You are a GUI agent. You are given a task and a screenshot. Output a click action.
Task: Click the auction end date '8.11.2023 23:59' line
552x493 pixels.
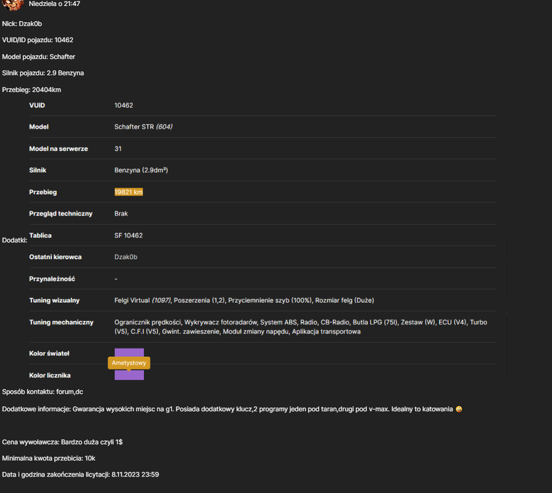click(80, 475)
